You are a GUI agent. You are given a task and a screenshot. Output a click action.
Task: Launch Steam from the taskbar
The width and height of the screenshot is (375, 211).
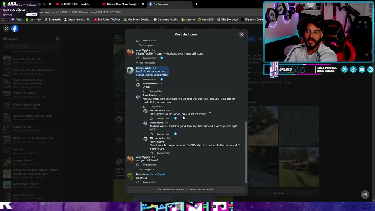pos(170,206)
